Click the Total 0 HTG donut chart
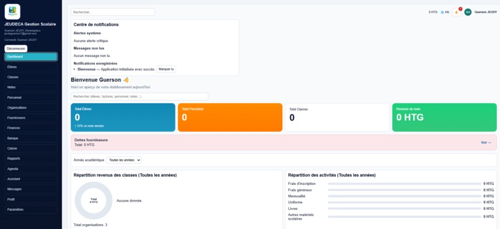Screen dimensions: 500x229 (94, 200)
